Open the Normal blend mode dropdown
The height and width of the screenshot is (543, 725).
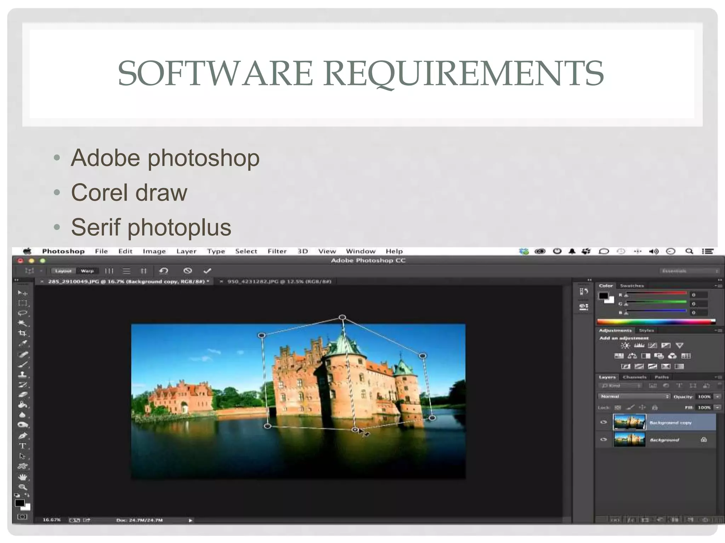634,397
